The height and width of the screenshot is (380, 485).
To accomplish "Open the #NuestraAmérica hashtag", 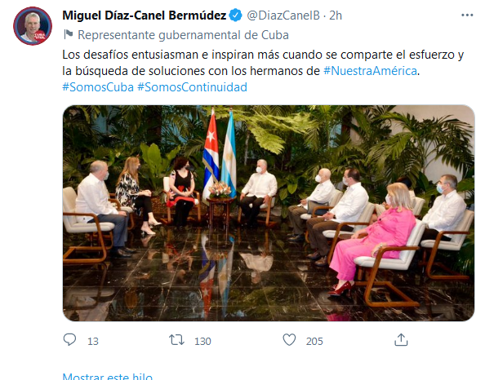I will click(x=370, y=71).
